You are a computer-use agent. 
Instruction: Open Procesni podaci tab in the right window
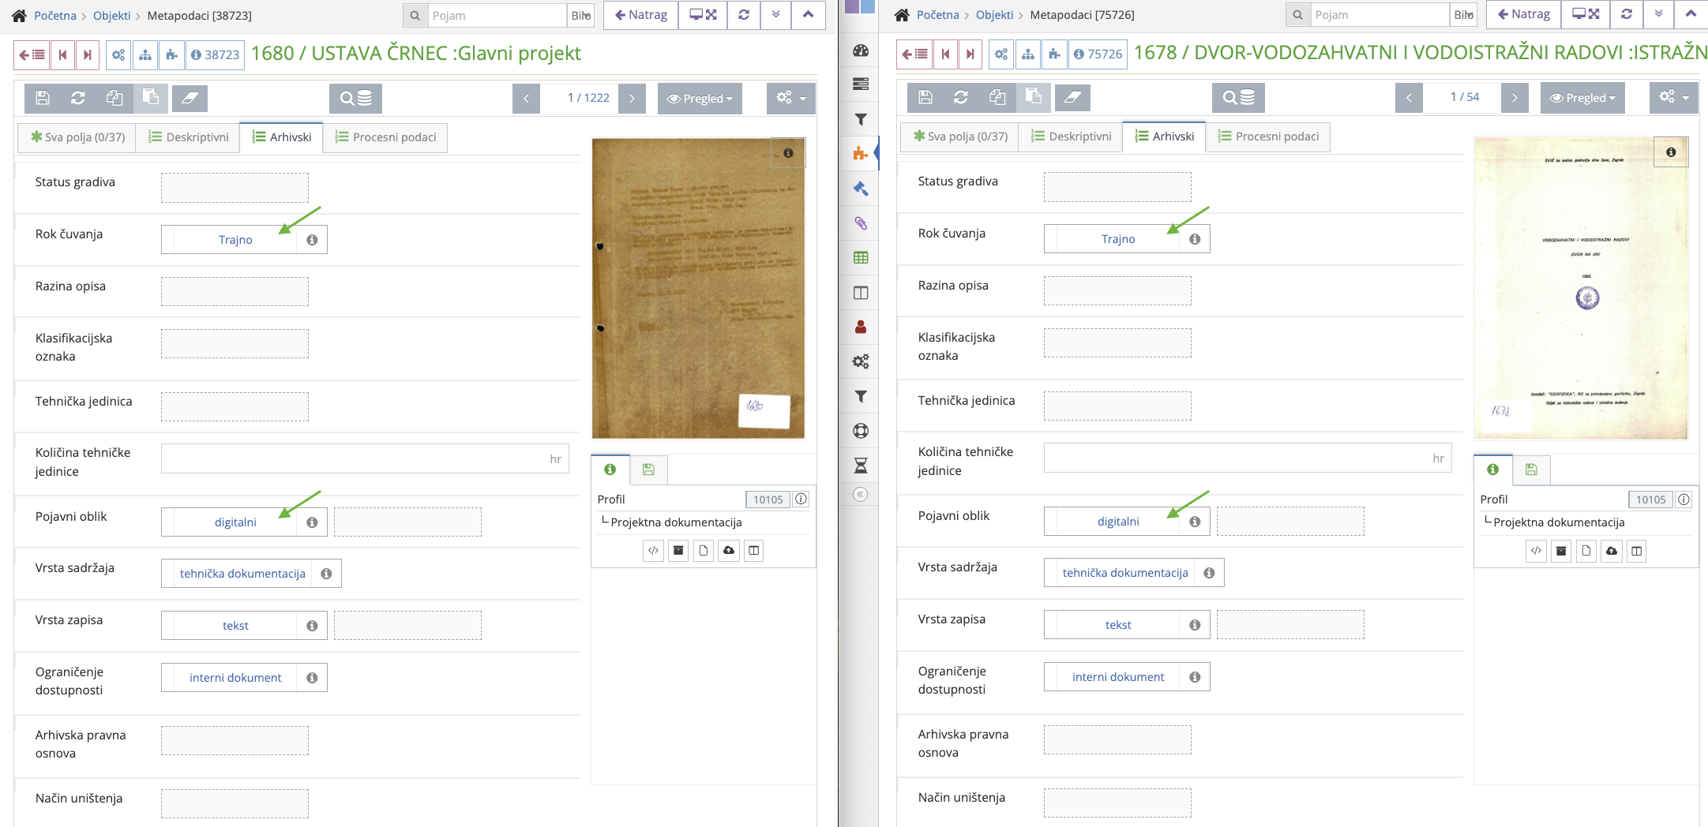pos(1268,137)
